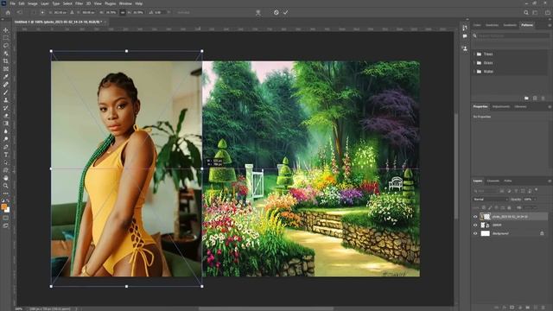Unlock the Background layer padlock
Screen dimensions: 553x311
542,233
